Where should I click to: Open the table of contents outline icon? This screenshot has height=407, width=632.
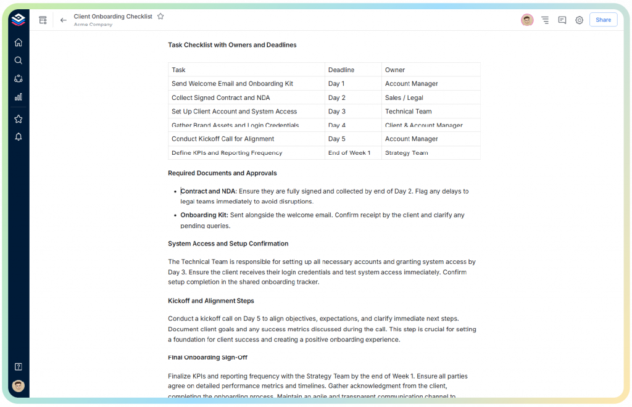(x=545, y=20)
